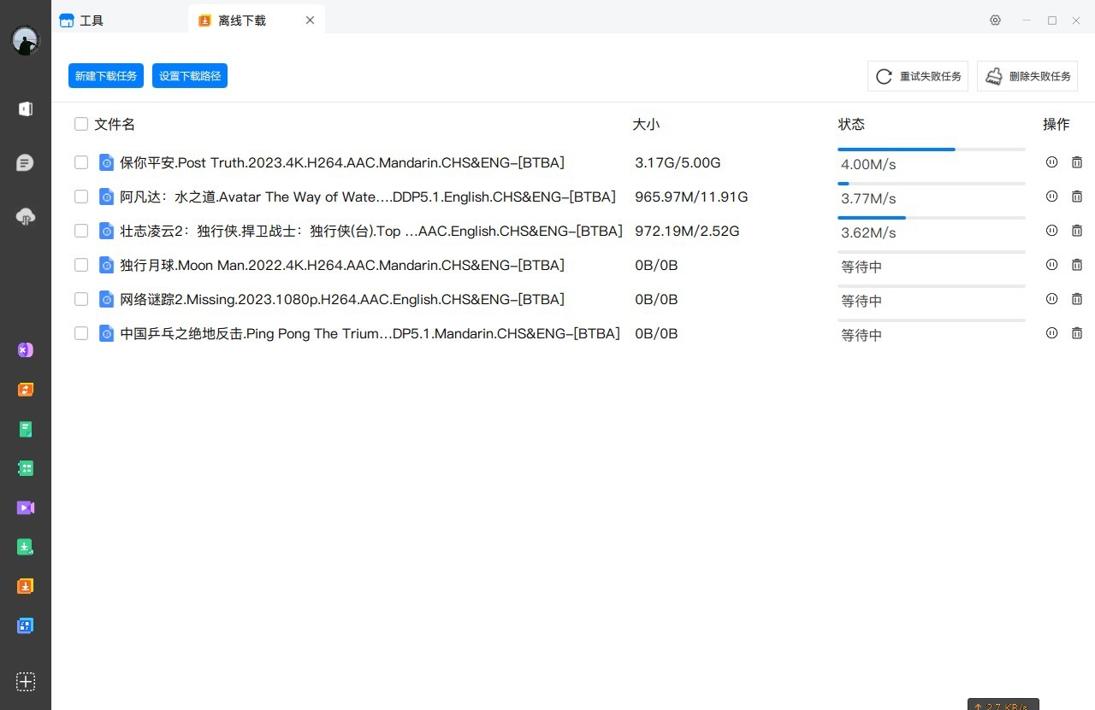
Task: Pause the 壮志凌云2 download task
Action: tap(1051, 231)
